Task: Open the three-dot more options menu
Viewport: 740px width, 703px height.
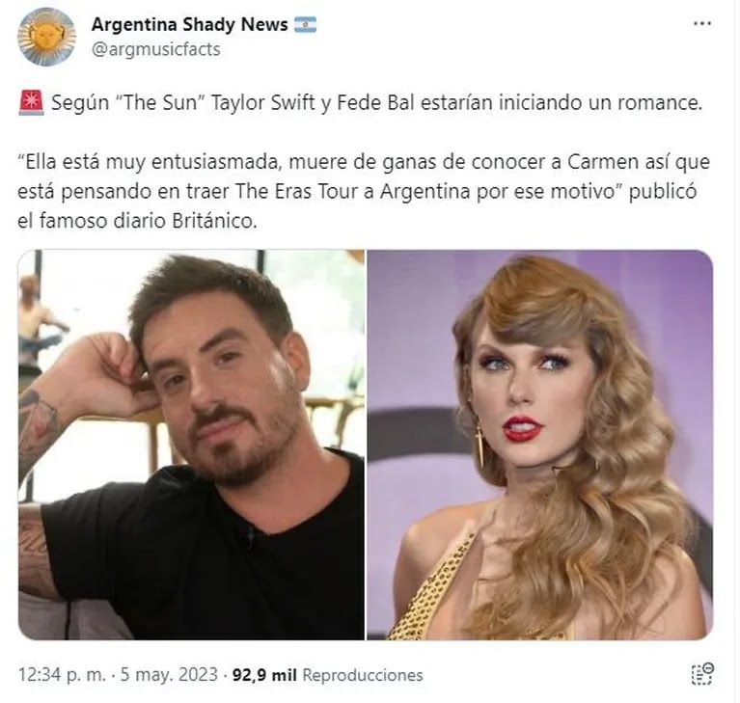Action: (x=702, y=23)
